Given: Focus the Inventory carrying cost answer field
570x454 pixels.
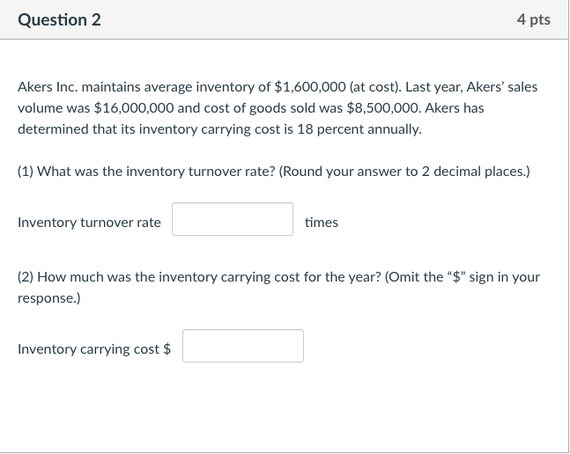Looking at the screenshot, I should tap(243, 346).
